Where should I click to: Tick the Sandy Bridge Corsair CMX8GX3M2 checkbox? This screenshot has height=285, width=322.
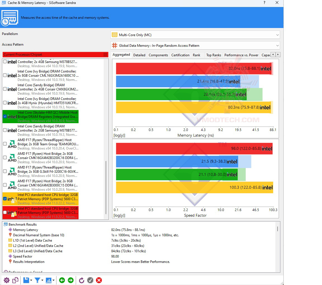coord(5,89)
